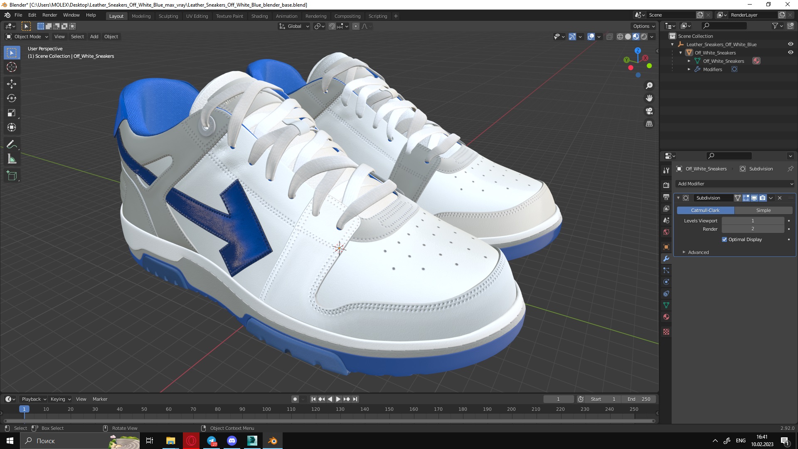Click the viewport zoom magnifier icon
Image resolution: width=798 pixels, height=449 pixels.
pyautogui.click(x=649, y=86)
